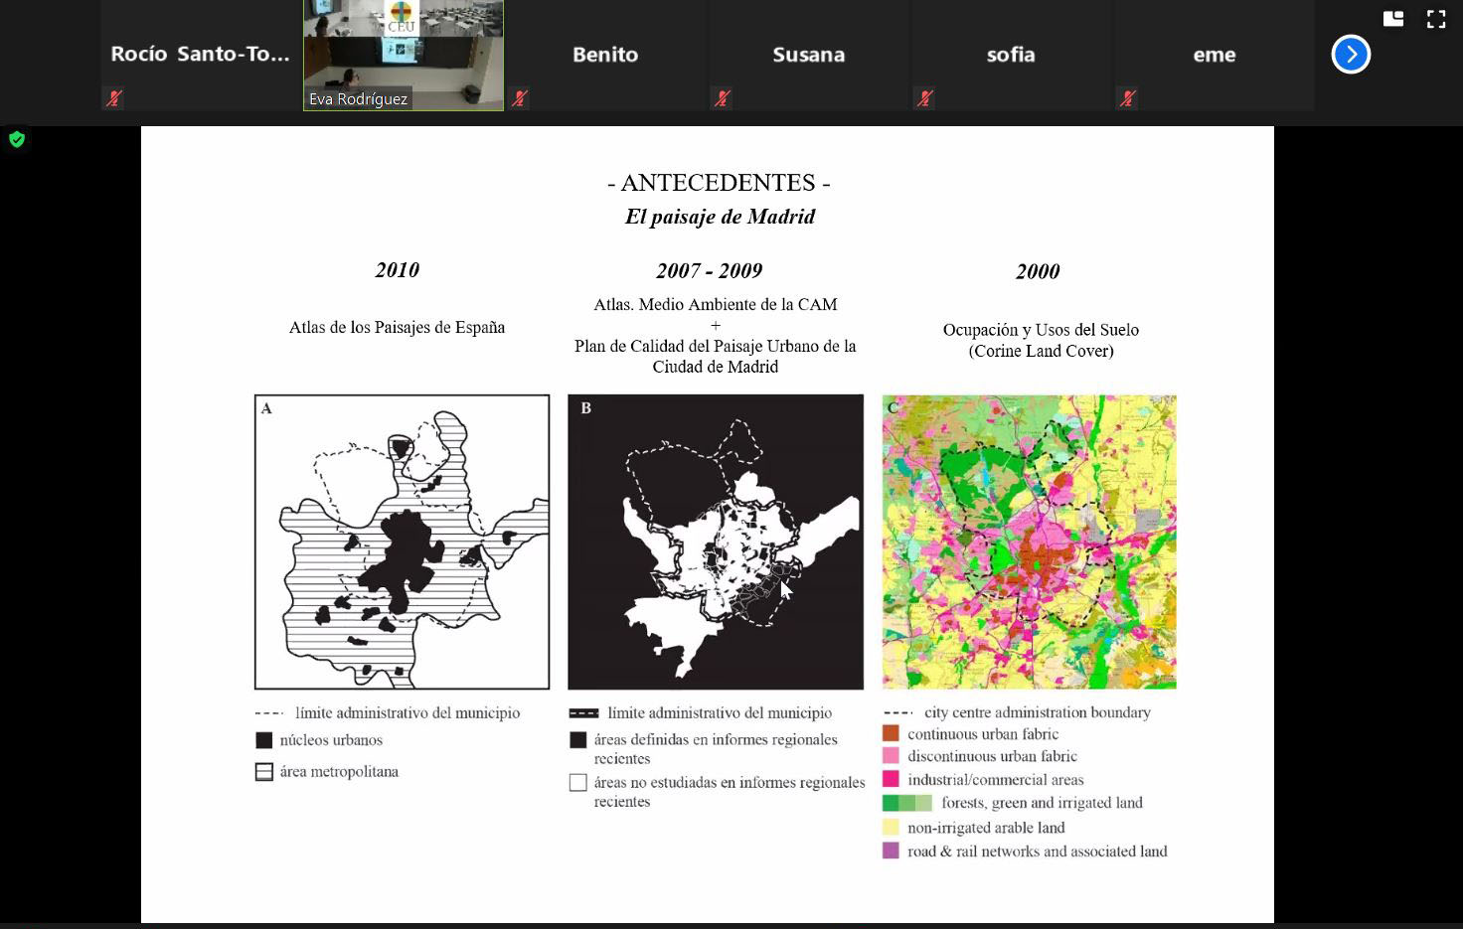Click muted microphone icon on Susana's tile
Screen dimensions: 1464x929
tap(723, 98)
